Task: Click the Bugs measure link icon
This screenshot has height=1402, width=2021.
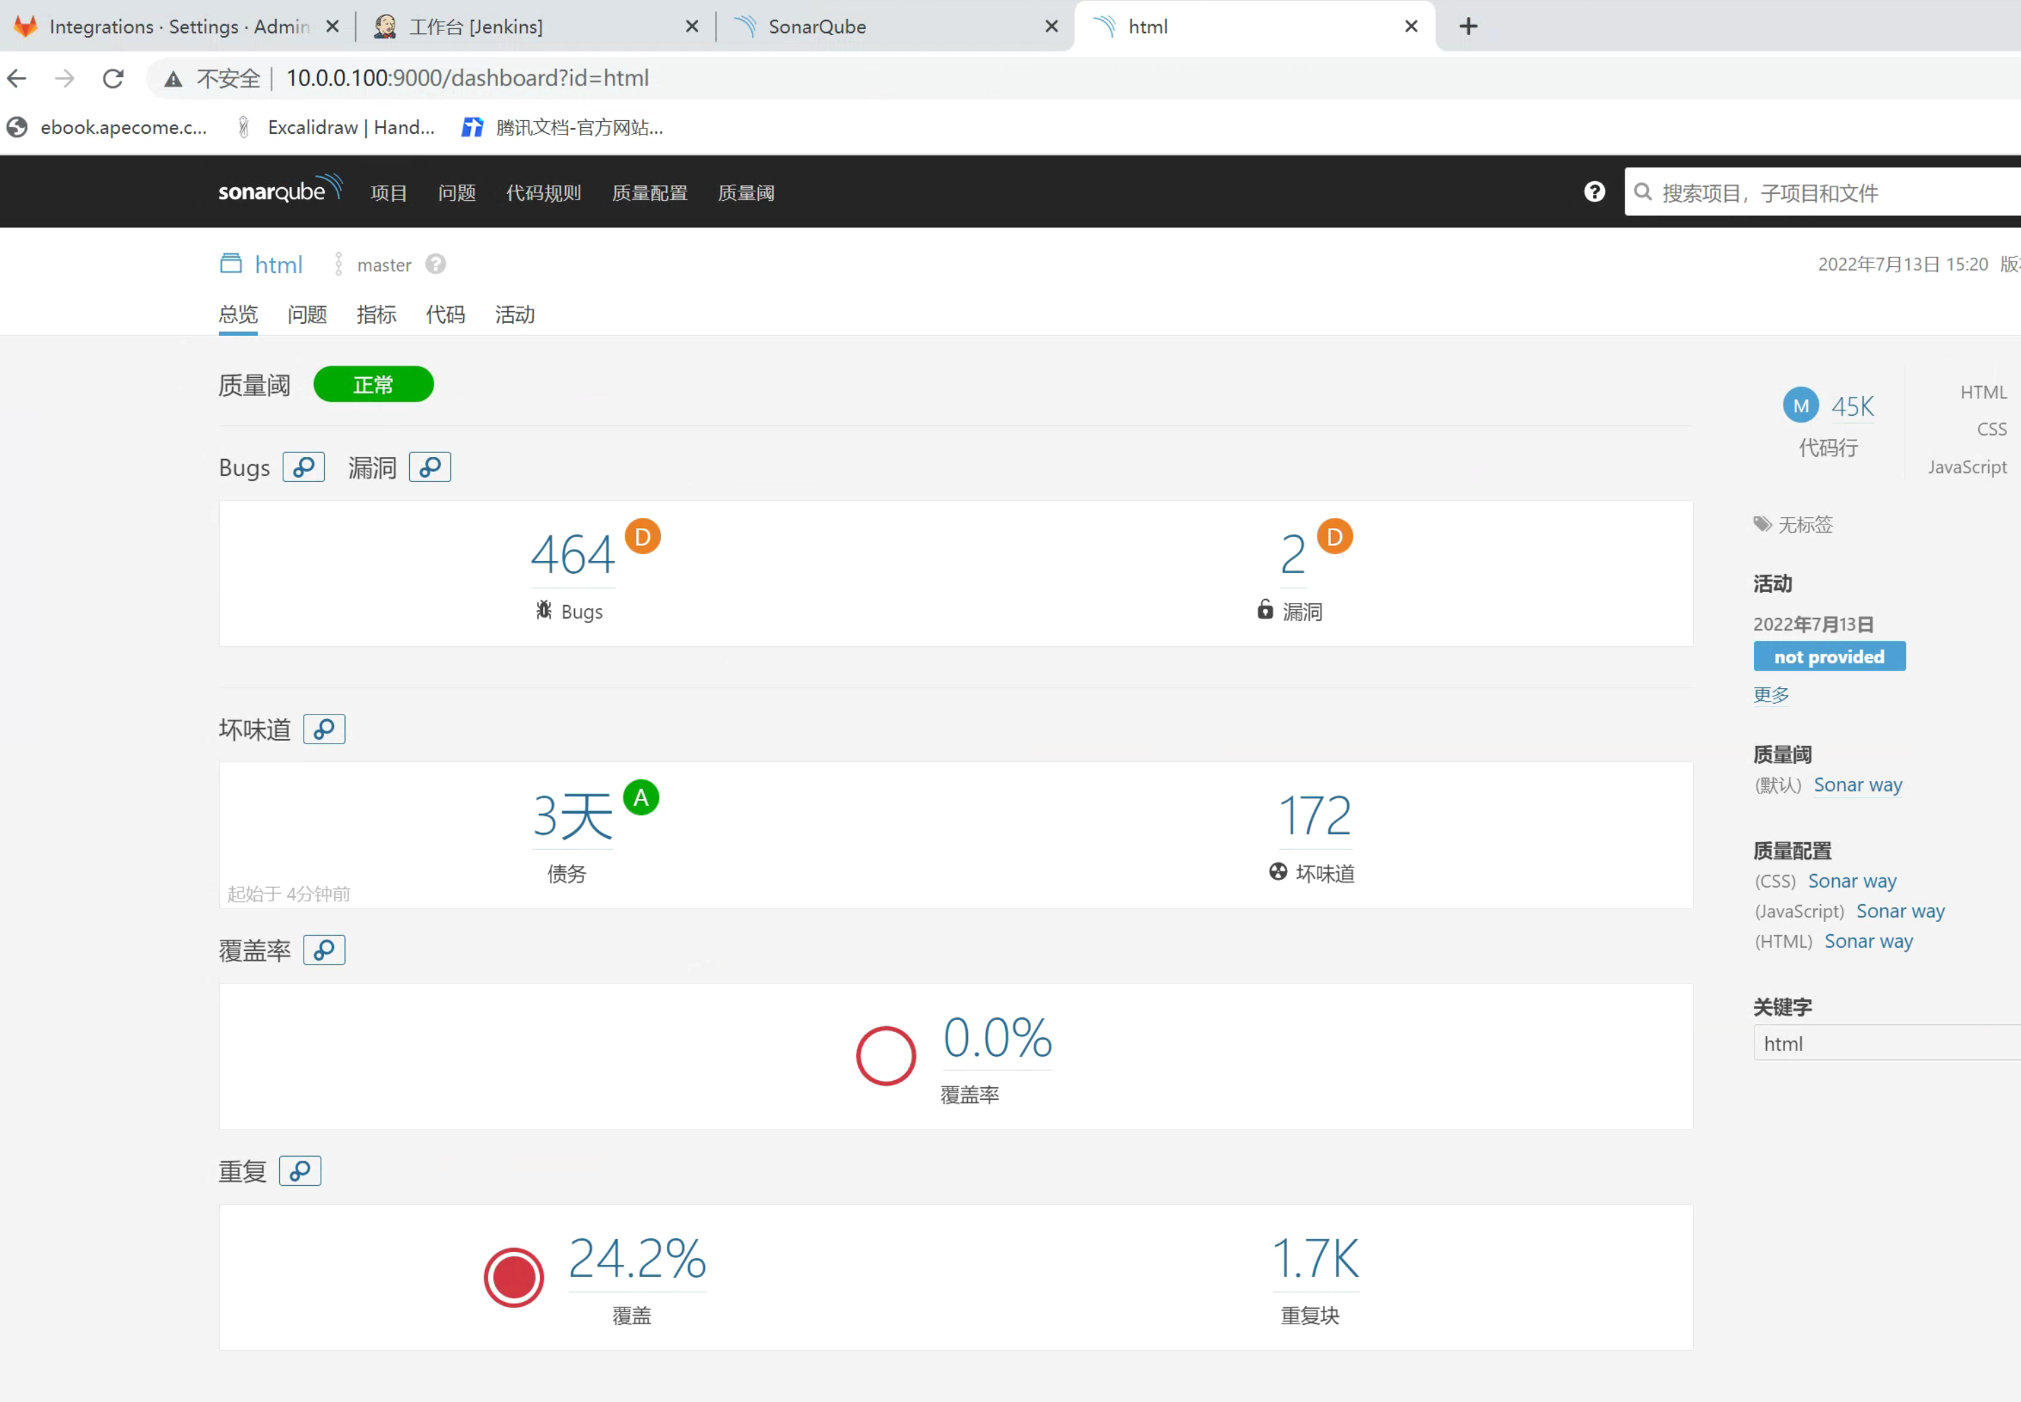Action: pyautogui.click(x=303, y=467)
